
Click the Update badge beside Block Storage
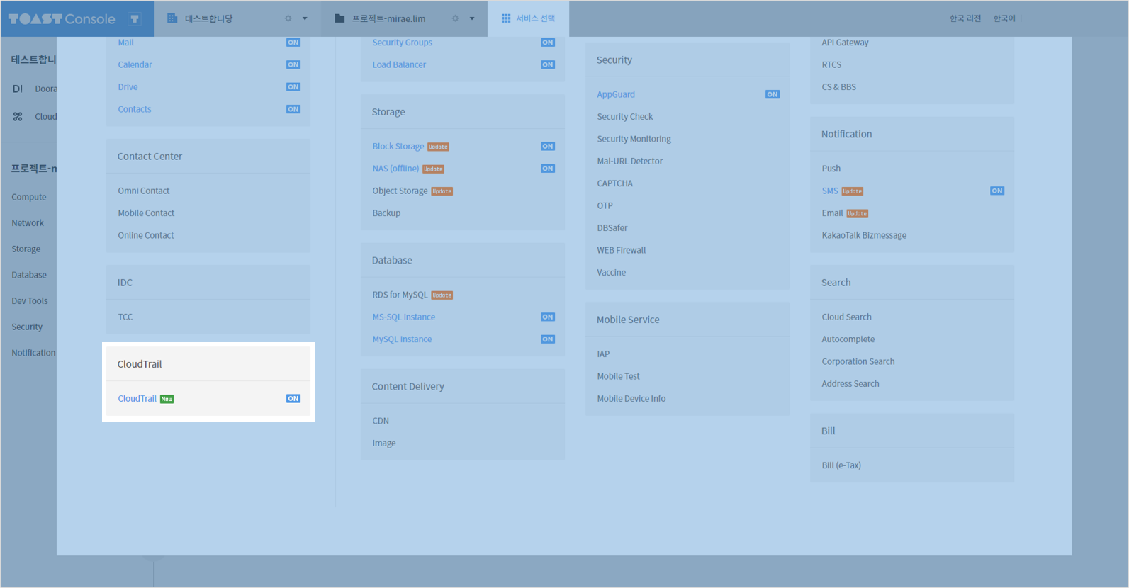tap(439, 147)
